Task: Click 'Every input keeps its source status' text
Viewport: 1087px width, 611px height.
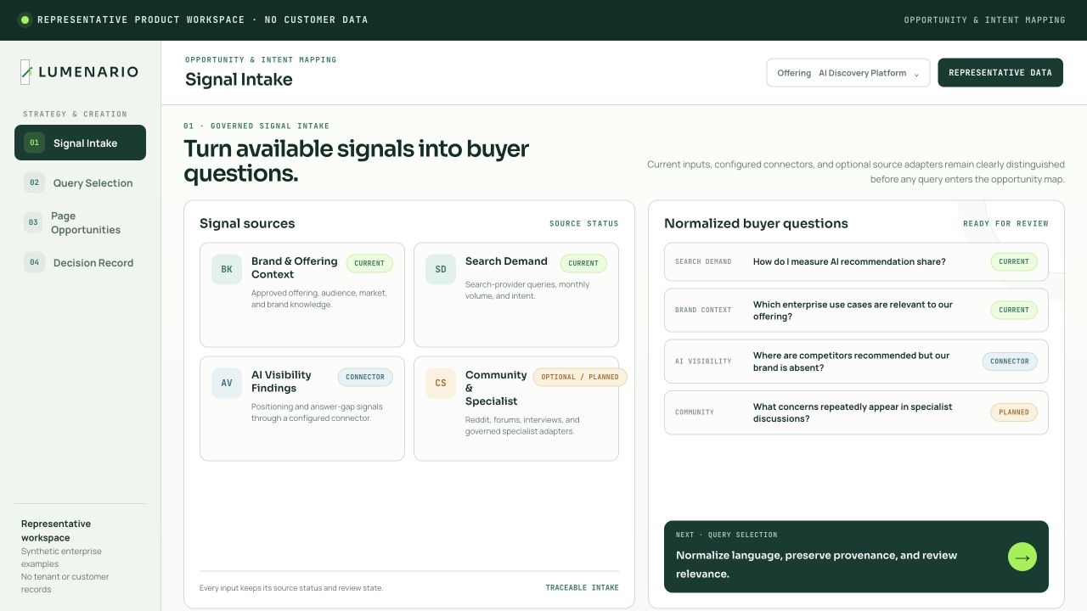Action: coord(291,588)
